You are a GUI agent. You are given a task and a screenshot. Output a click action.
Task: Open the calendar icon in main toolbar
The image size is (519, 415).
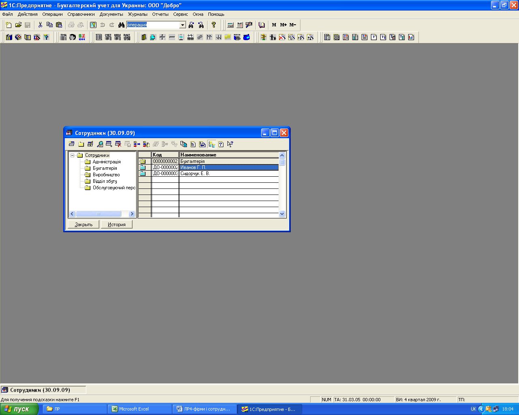pyautogui.click(x=240, y=25)
